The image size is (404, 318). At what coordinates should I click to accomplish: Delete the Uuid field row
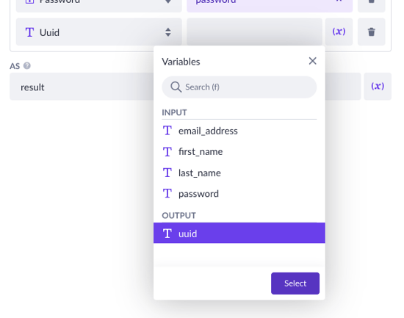(x=371, y=32)
